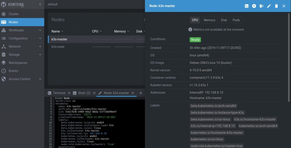Click label beta.kubernetes.io/instance-type=k3s
The height and width of the screenshot is (148, 291).
point(217,112)
